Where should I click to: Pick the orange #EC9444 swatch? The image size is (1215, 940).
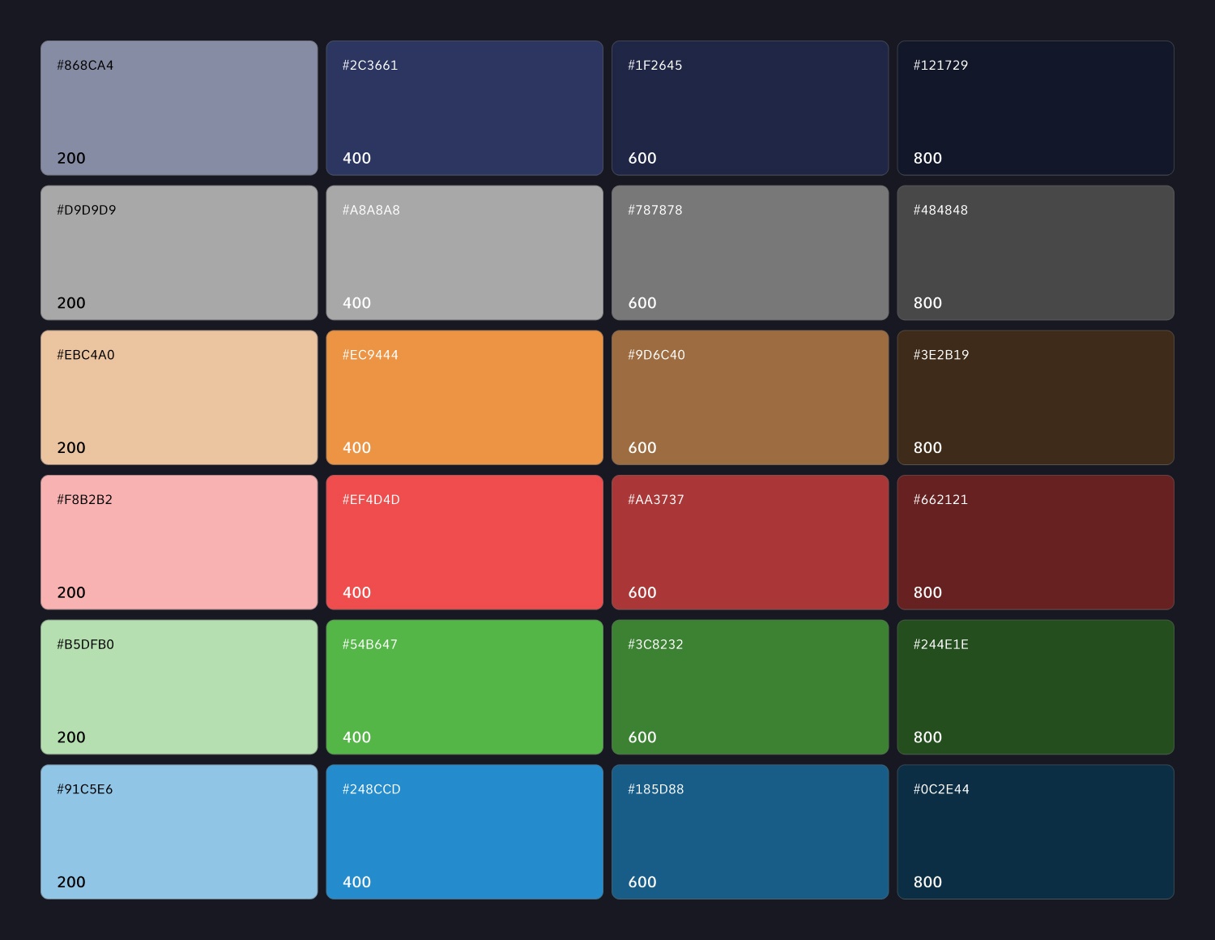464,397
